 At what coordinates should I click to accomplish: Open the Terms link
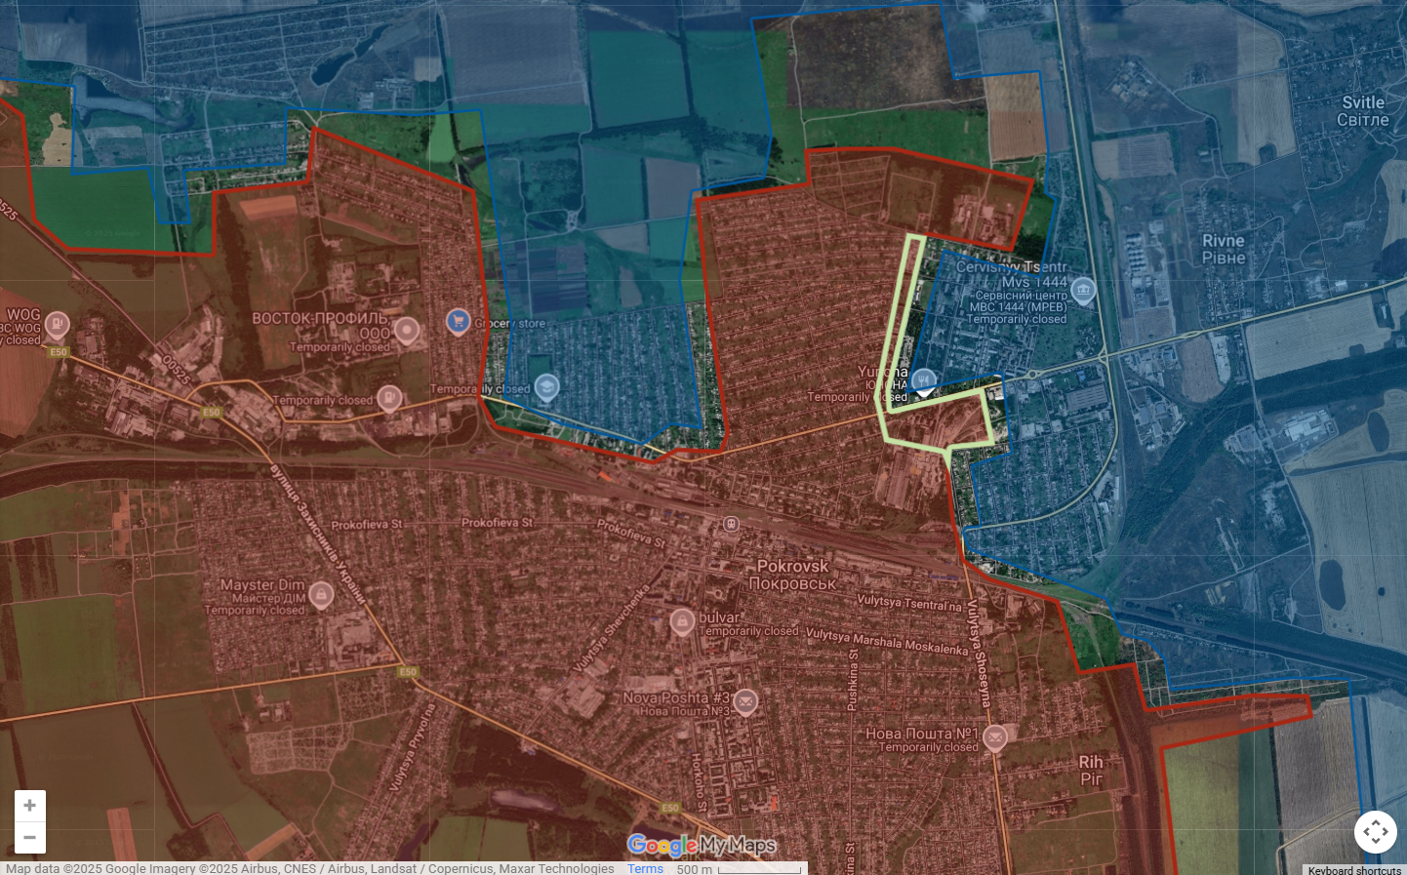click(x=645, y=868)
